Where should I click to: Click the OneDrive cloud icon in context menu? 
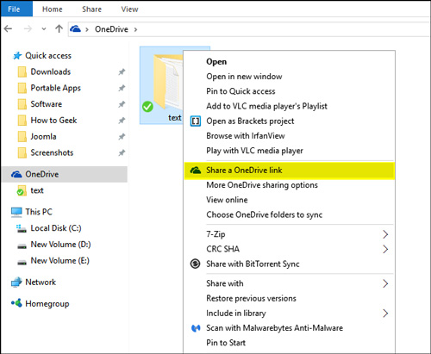point(196,171)
